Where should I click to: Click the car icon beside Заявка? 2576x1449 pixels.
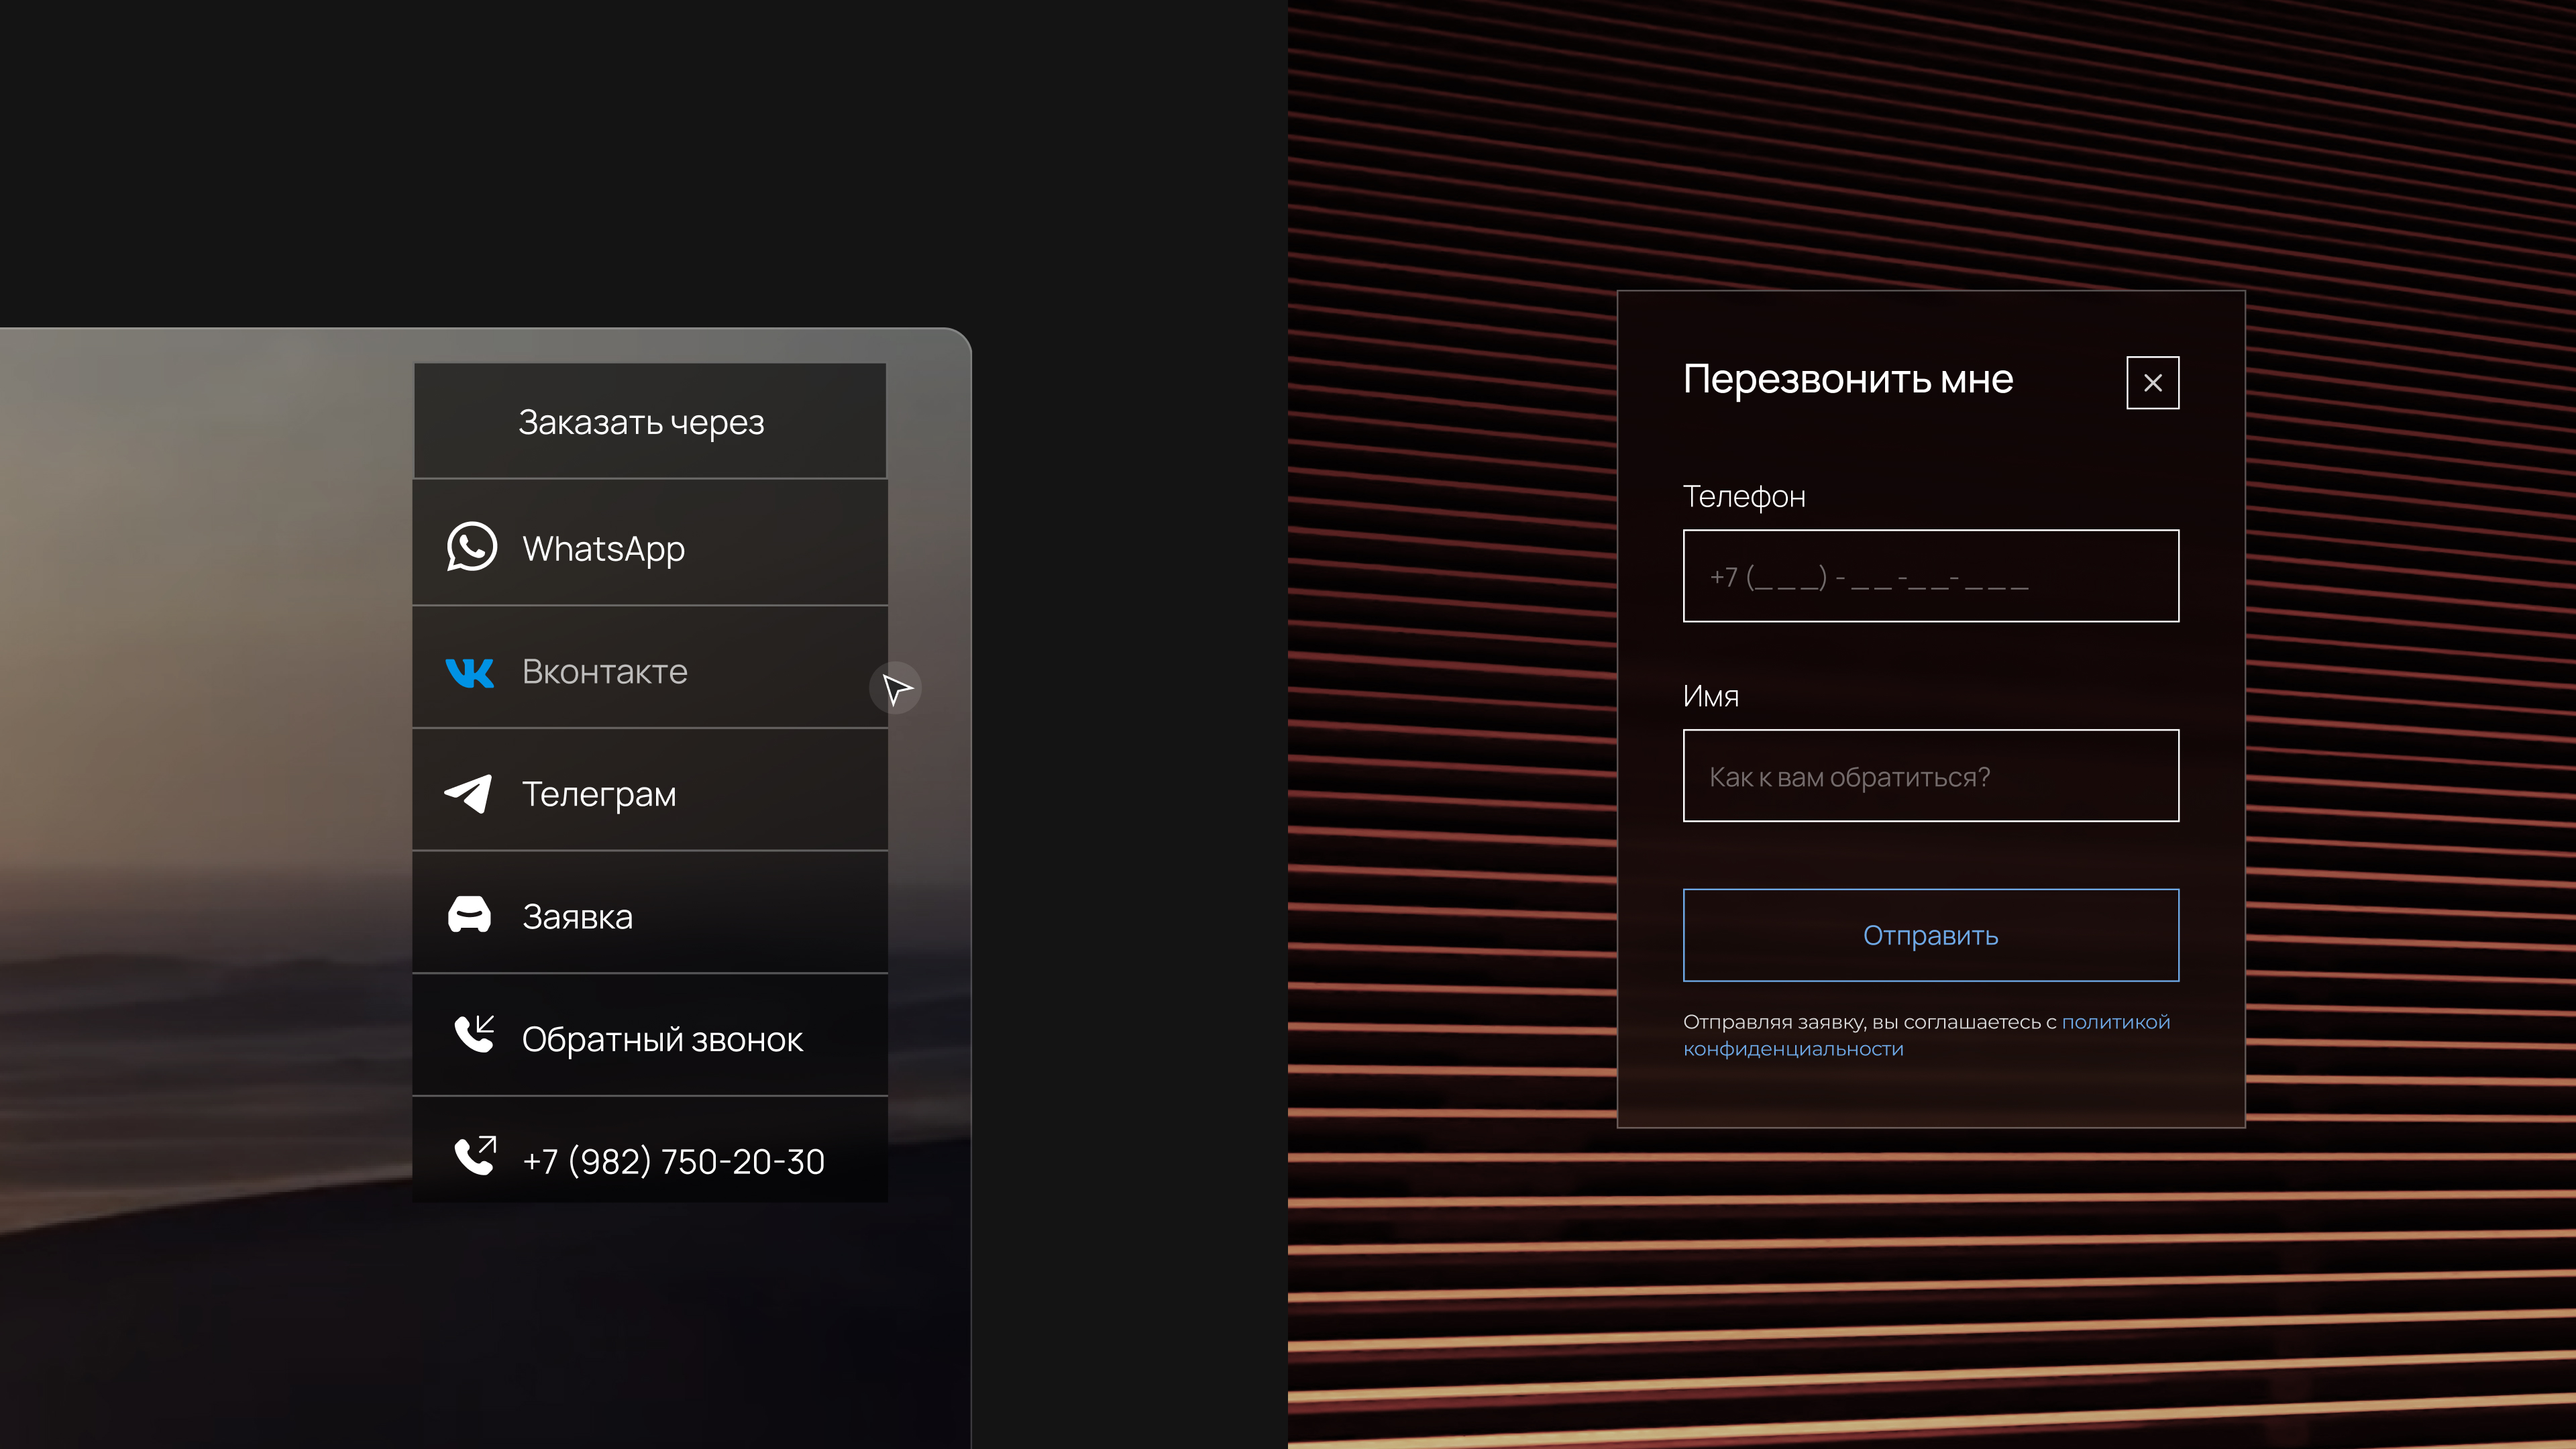pyautogui.click(x=469, y=915)
